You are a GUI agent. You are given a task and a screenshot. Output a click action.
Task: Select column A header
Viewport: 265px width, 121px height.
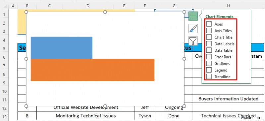pyautogui.click(x=13, y=6)
